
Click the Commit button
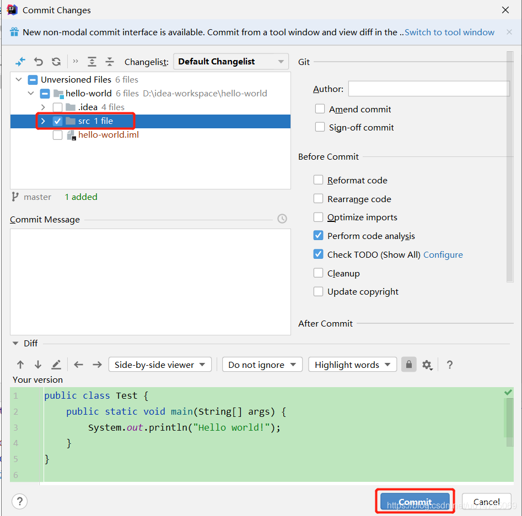coord(415,501)
